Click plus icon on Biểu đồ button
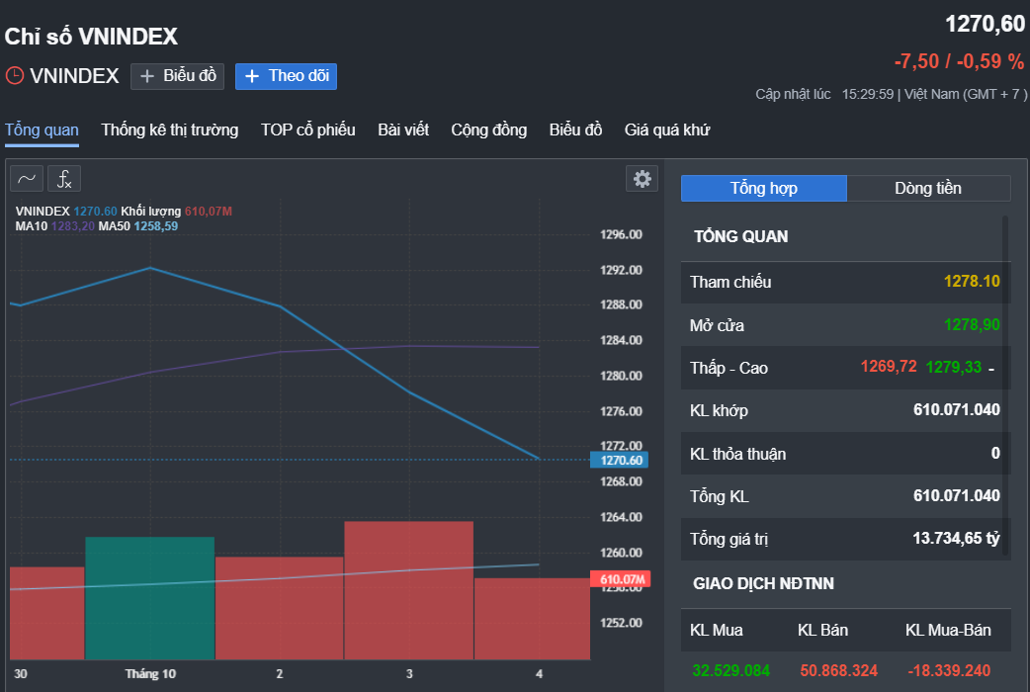1030x692 pixels. 147,76
